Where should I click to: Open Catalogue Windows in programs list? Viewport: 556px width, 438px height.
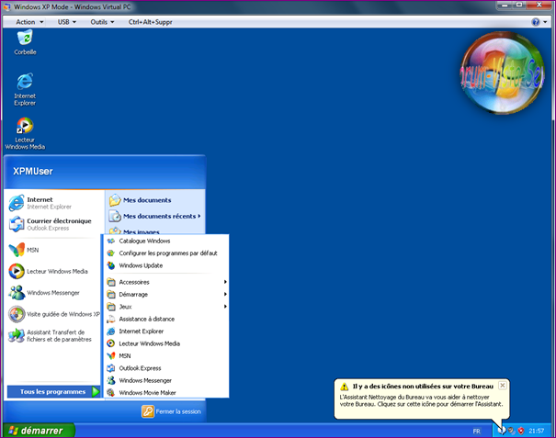[166, 241]
